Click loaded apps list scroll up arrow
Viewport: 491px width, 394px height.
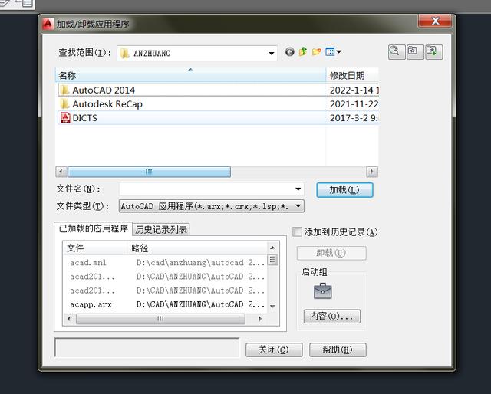[x=272, y=248]
